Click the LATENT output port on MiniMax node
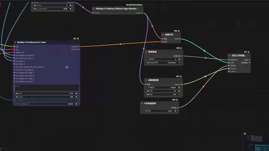This screenshot has height=151, width=269. click(79, 49)
